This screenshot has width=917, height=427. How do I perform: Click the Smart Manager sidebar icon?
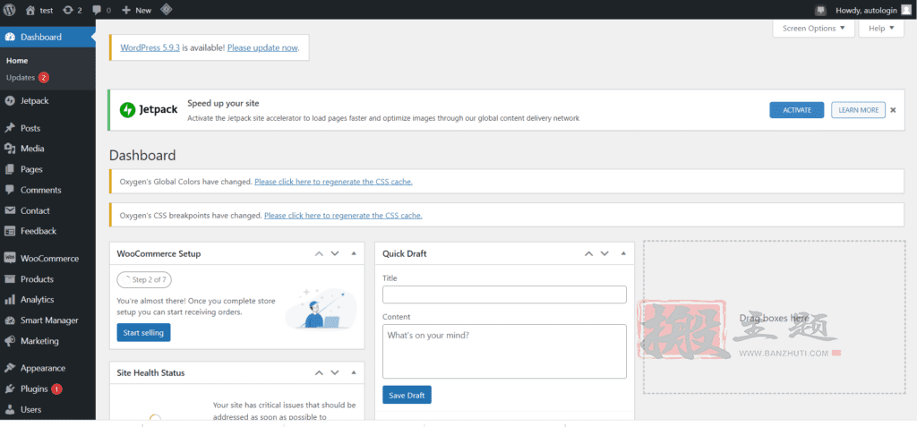click(x=10, y=320)
